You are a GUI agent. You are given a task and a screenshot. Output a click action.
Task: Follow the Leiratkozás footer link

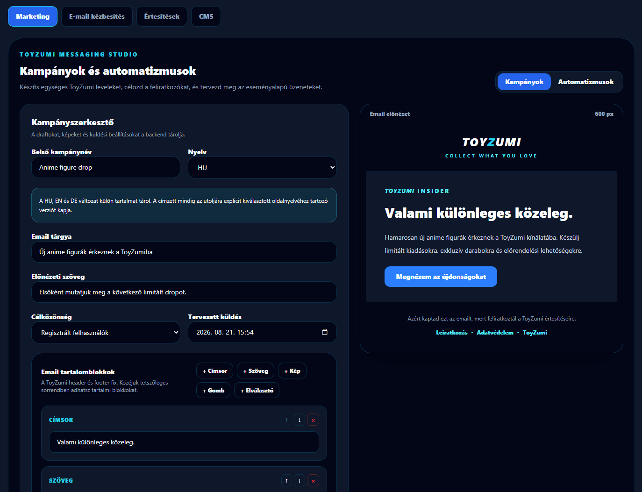[452, 333]
